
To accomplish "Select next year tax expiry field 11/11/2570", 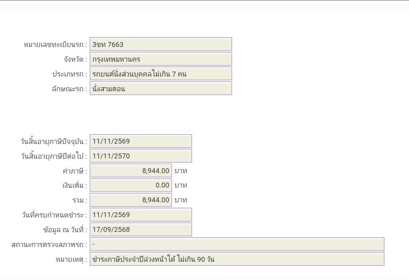I will [141, 156].
